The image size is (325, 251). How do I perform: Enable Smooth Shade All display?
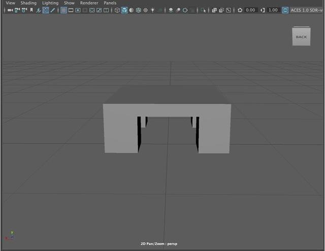(x=124, y=10)
